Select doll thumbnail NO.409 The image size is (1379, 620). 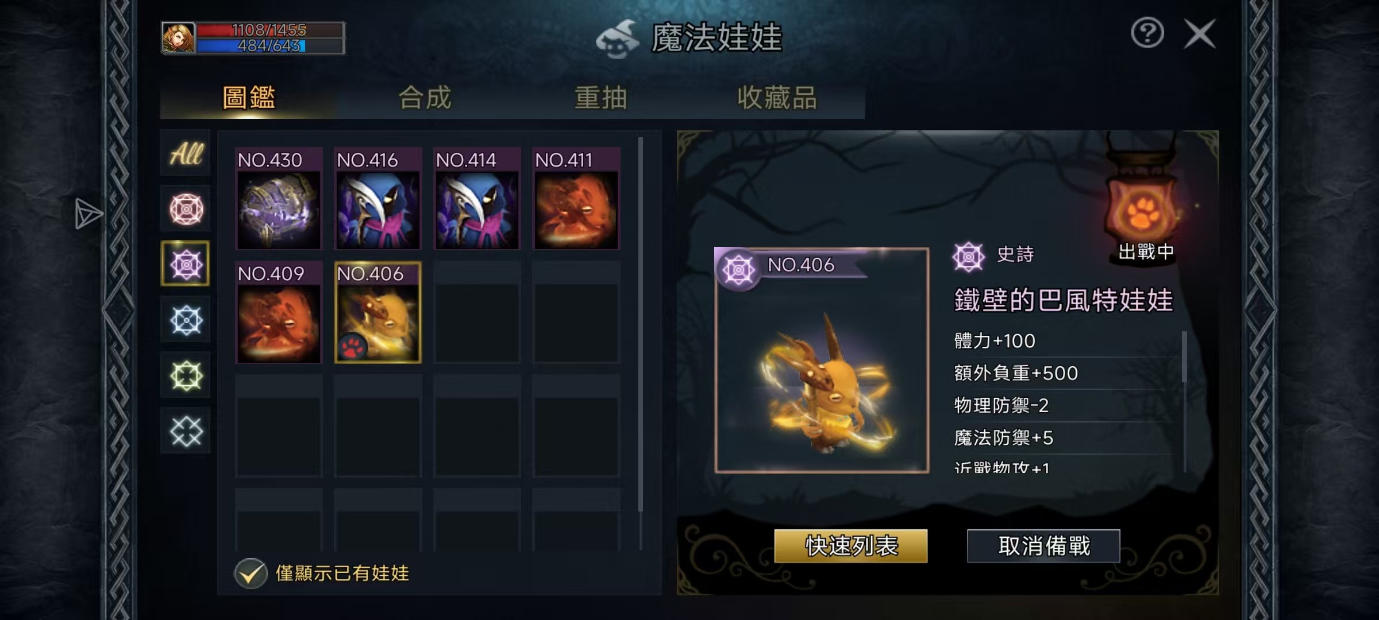[279, 312]
